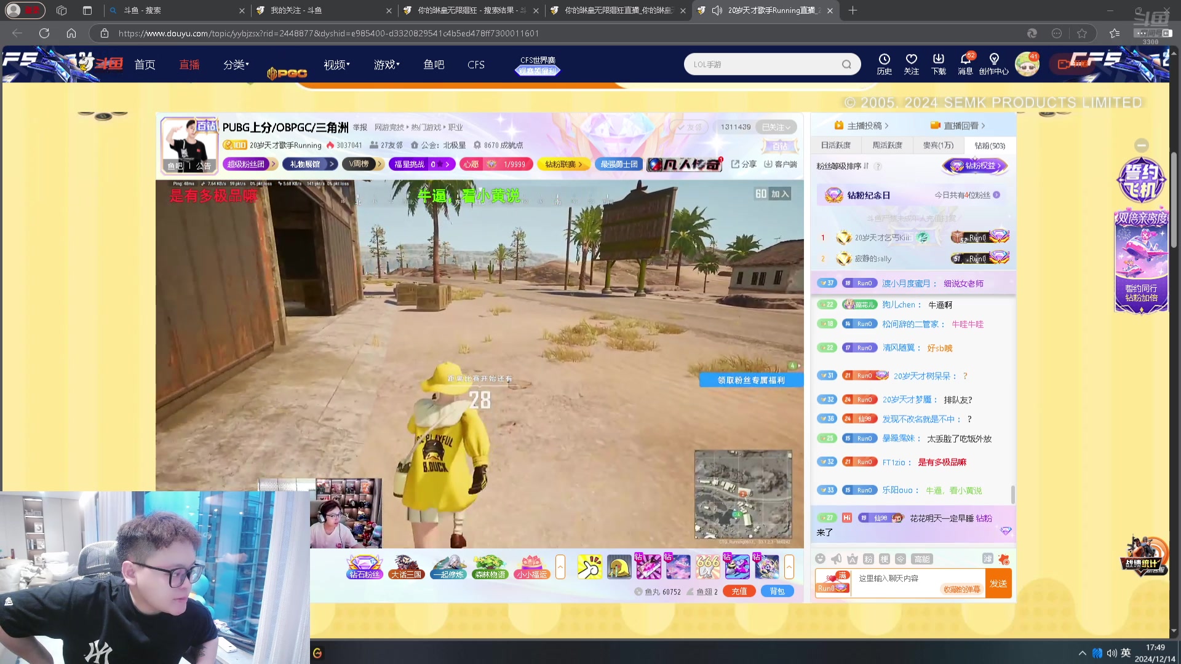Click the chat list scrollbar
Viewport: 1181px width, 664px height.
(x=1012, y=494)
